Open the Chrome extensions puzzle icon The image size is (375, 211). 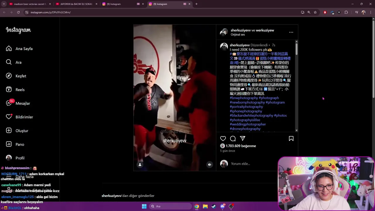tap(346, 12)
